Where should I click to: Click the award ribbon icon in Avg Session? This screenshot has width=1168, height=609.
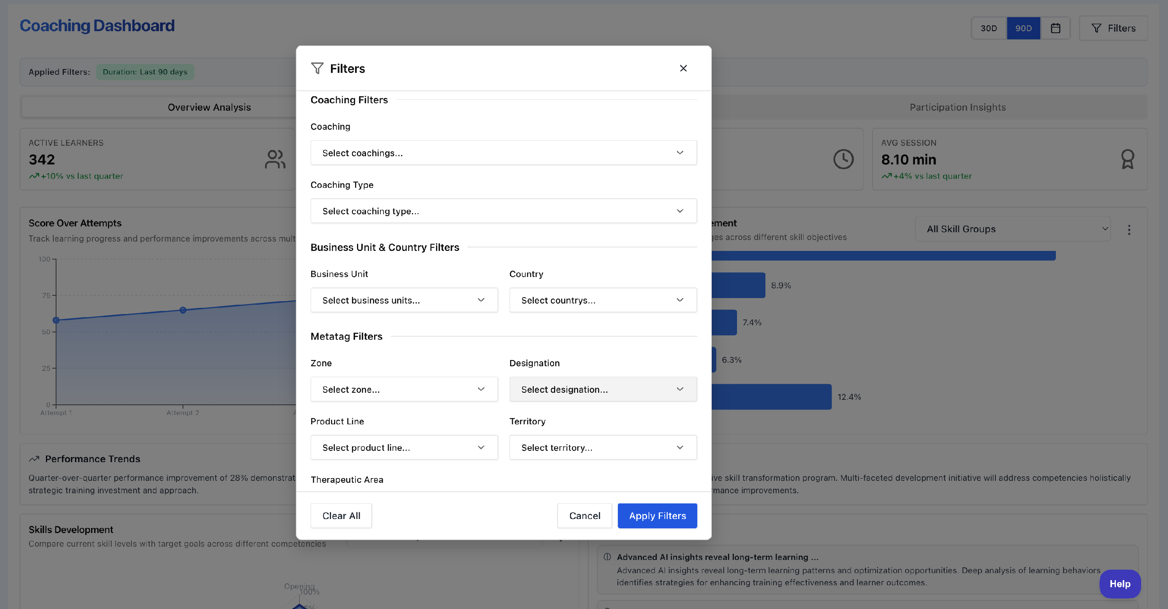click(1127, 159)
